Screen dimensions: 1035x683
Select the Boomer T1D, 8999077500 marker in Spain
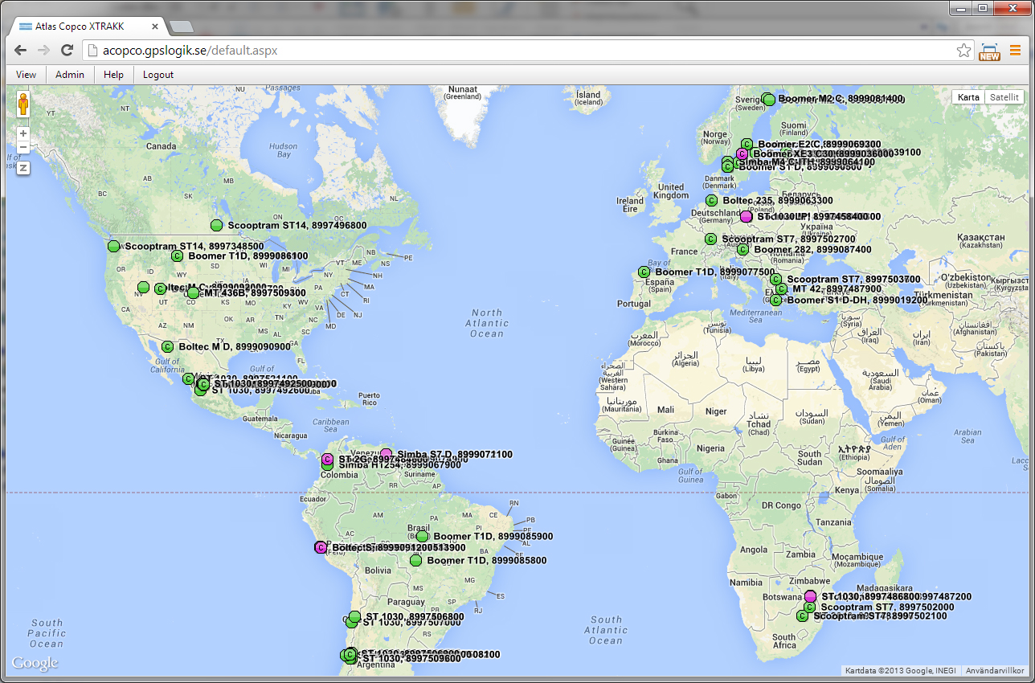(644, 272)
